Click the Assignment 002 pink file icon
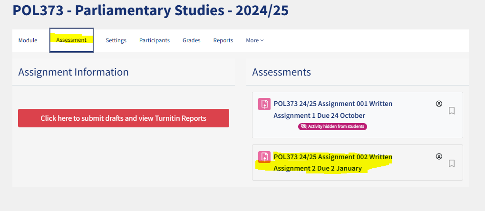The height and width of the screenshot is (211, 485). click(264, 157)
